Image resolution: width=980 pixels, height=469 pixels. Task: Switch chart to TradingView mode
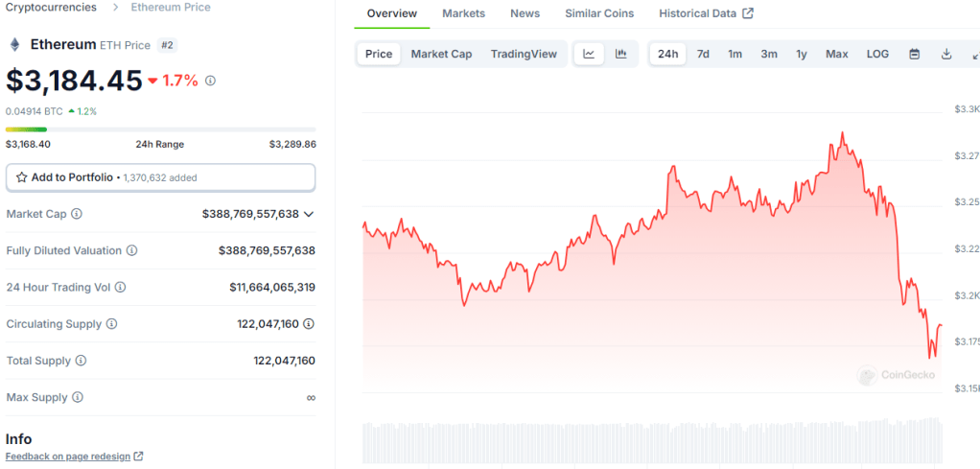pyautogui.click(x=524, y=54)
